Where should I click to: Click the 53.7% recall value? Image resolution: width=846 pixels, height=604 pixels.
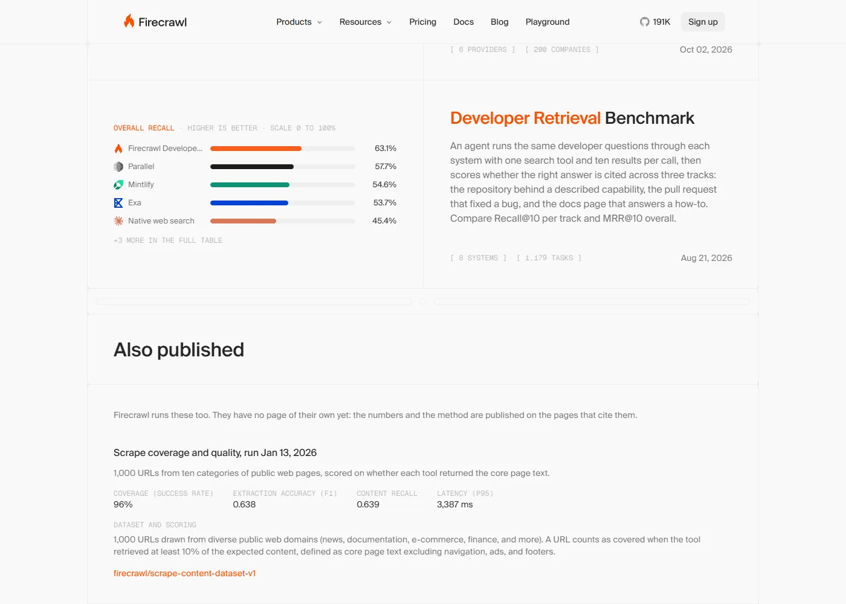point(385,202)
